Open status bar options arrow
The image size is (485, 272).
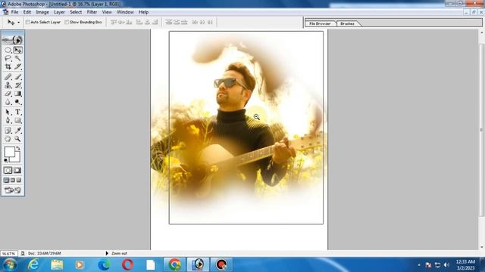coord(107,253)
